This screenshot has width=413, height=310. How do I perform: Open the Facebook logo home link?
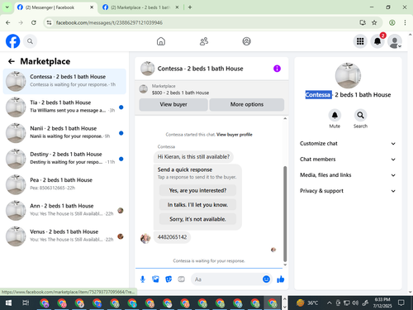coord(13,41)
